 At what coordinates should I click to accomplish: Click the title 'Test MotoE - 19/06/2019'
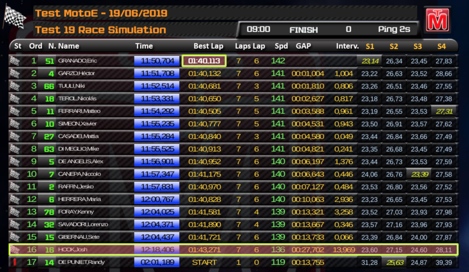(101, 13)
